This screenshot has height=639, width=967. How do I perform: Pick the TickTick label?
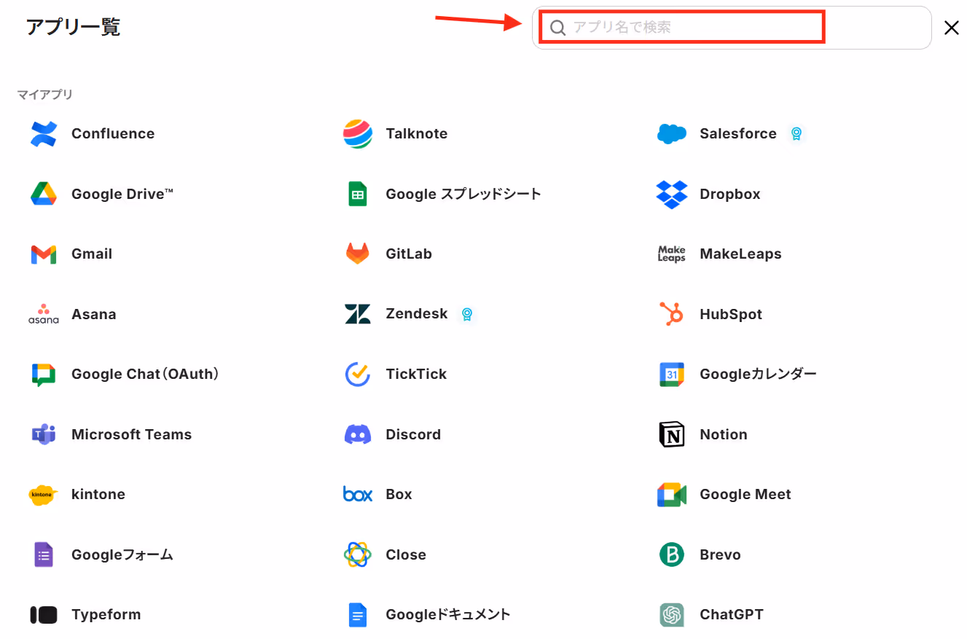[416, 375]
